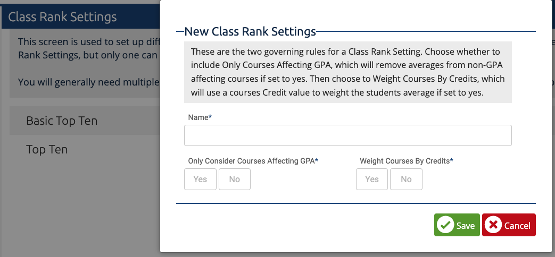This screenshot has height=257, width=555.
Task: Click the green checkmark icon on Save
Action: pos(445,225)
